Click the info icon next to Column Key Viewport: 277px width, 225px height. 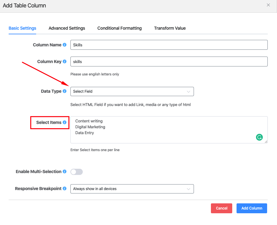point(65,62)
